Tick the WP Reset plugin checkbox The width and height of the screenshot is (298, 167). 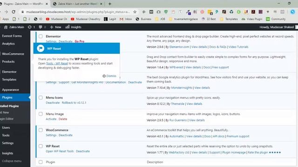coord(41,146)
